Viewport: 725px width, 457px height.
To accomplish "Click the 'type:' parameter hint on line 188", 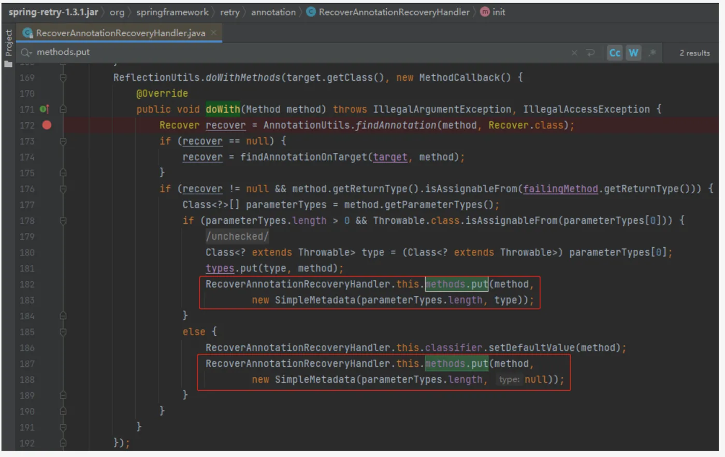I will (509, 379).
